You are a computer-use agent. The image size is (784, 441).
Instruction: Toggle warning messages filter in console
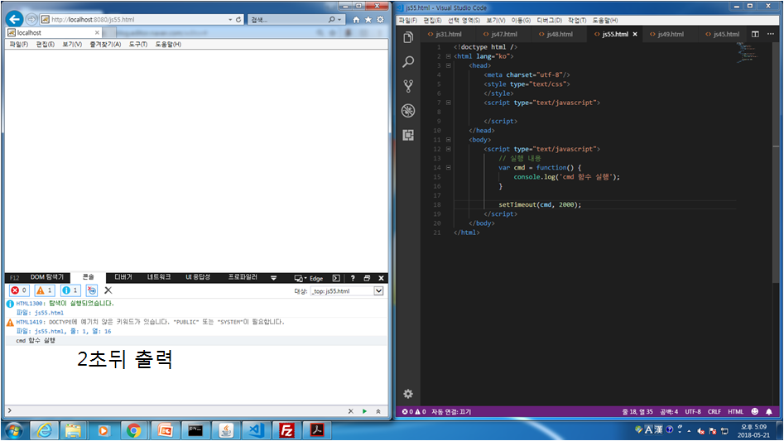click(x=45, y=290)
